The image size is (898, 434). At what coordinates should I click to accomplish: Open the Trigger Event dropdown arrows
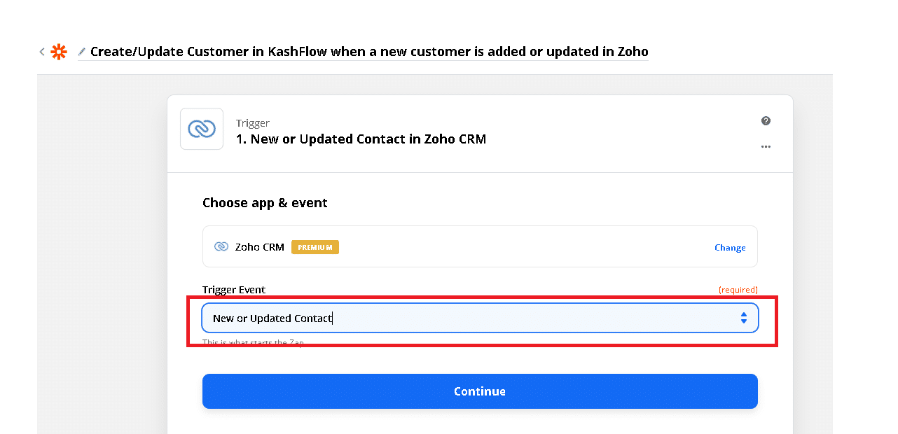tap(743, 318)
